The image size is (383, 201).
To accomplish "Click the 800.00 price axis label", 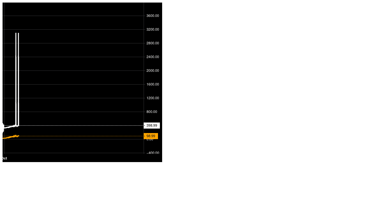I will coord(152,112).
